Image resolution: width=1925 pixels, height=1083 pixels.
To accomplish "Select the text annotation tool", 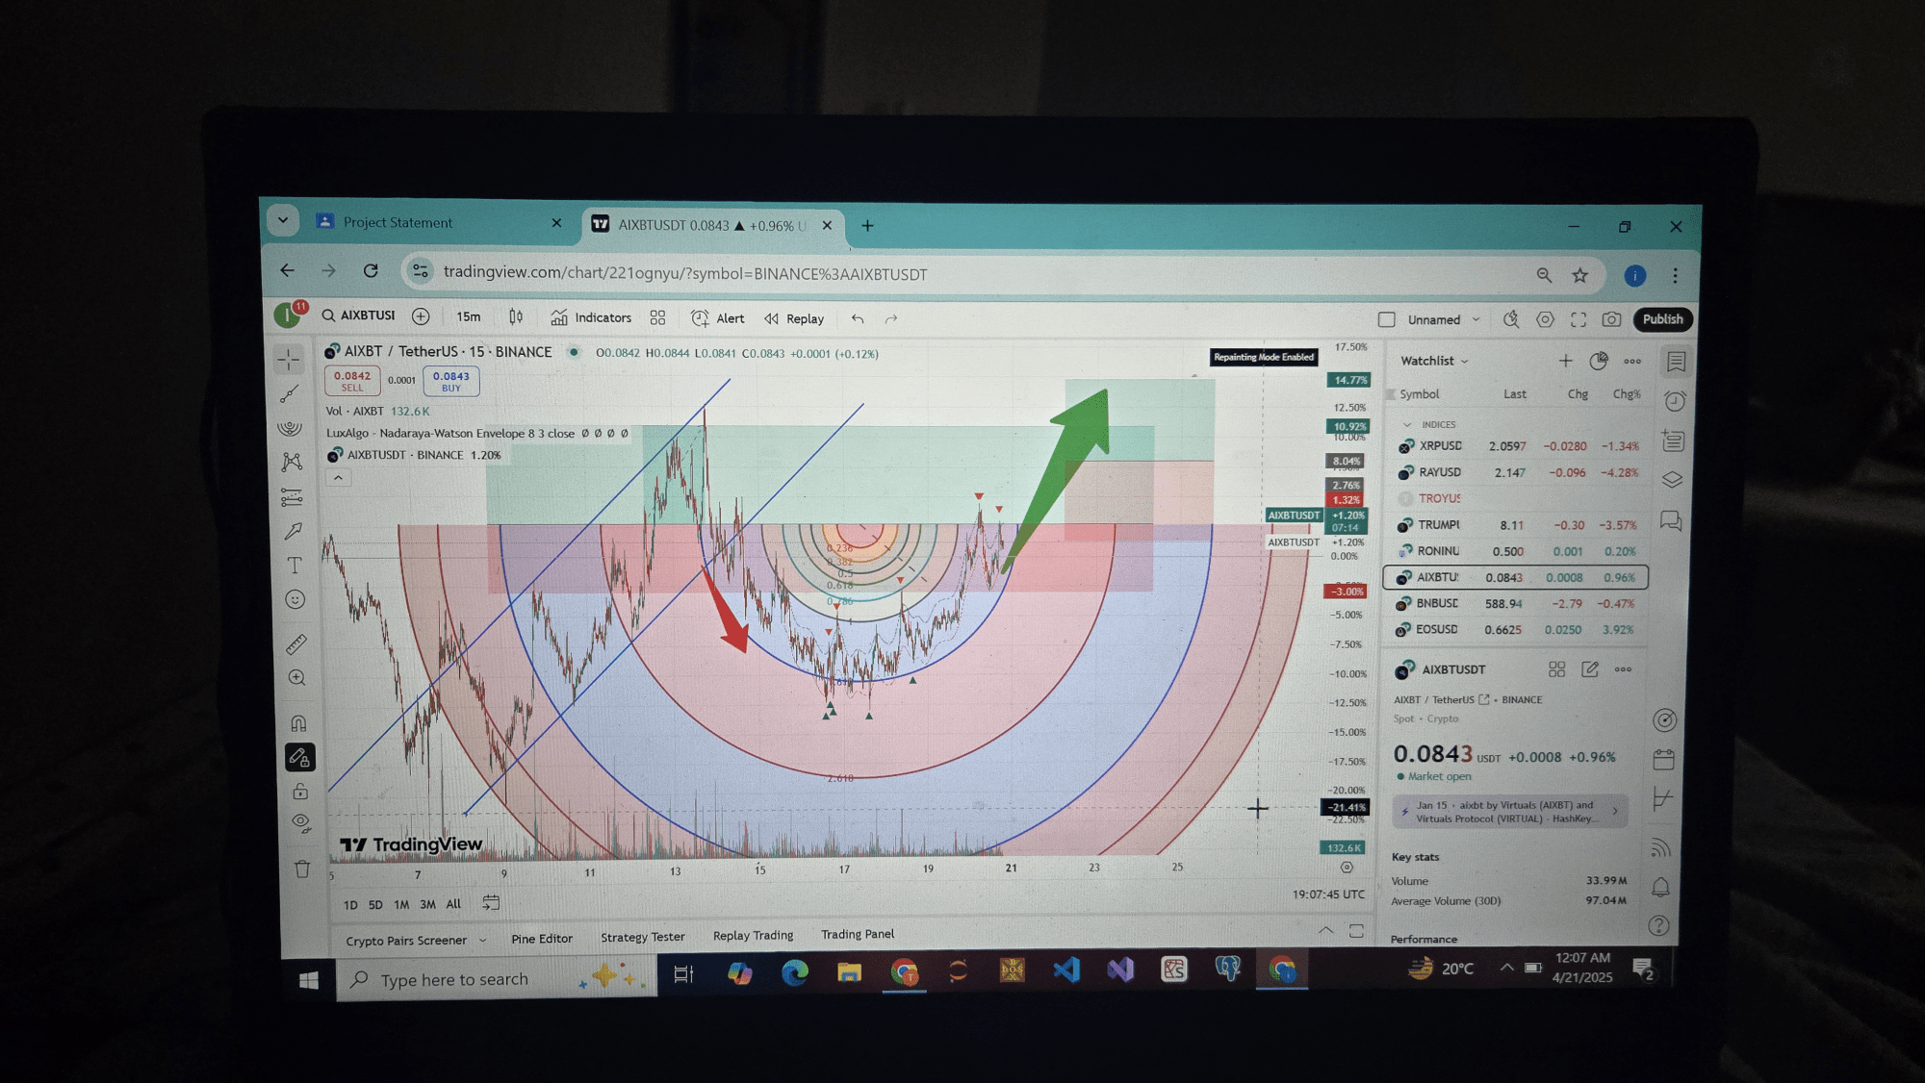I will tap(295, 566).
